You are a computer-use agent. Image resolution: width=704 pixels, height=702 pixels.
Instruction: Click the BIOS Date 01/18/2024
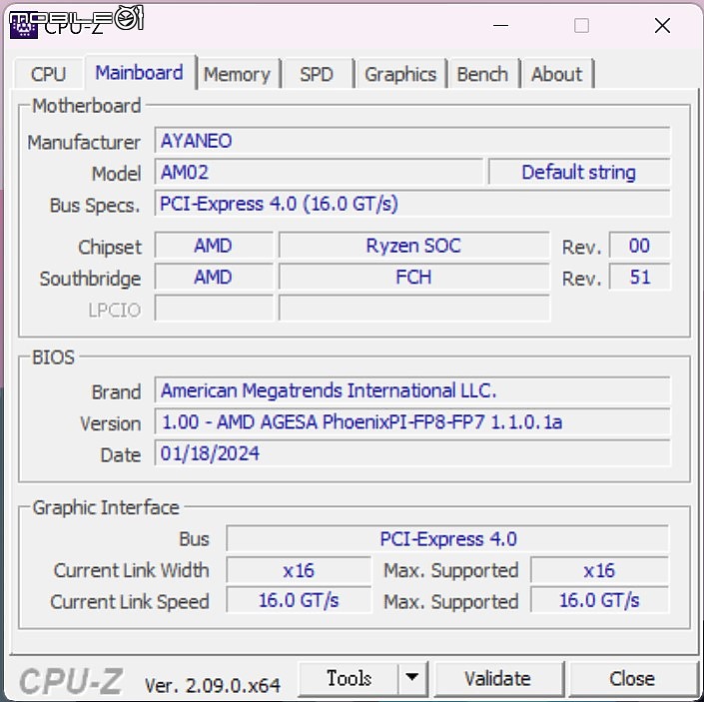click(x=412, y=453)
